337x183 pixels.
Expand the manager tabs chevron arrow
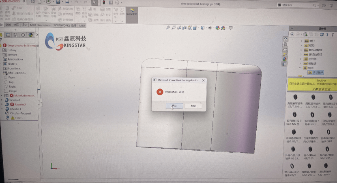(x=37, y=35)
